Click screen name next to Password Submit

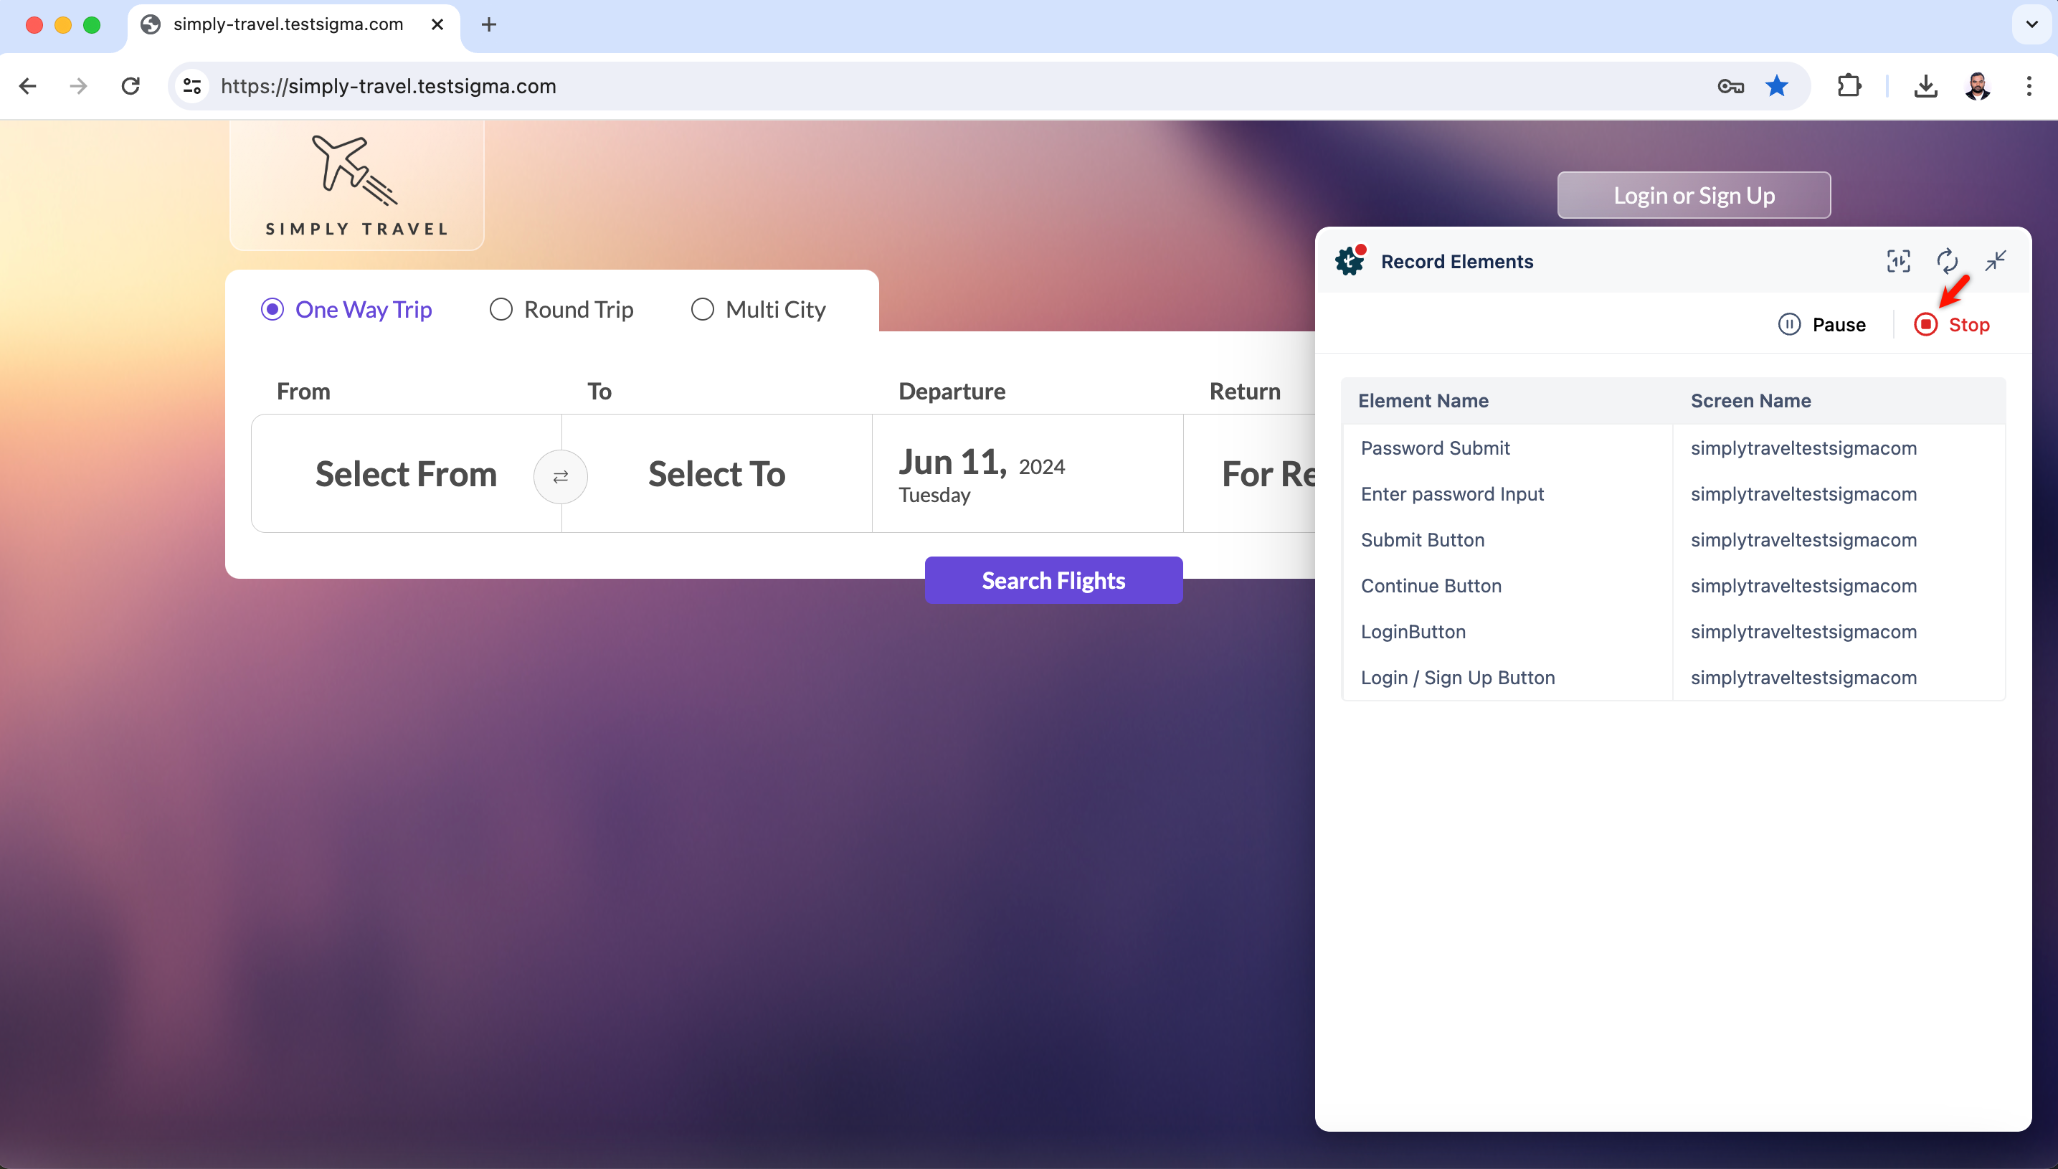(1803, 448)
